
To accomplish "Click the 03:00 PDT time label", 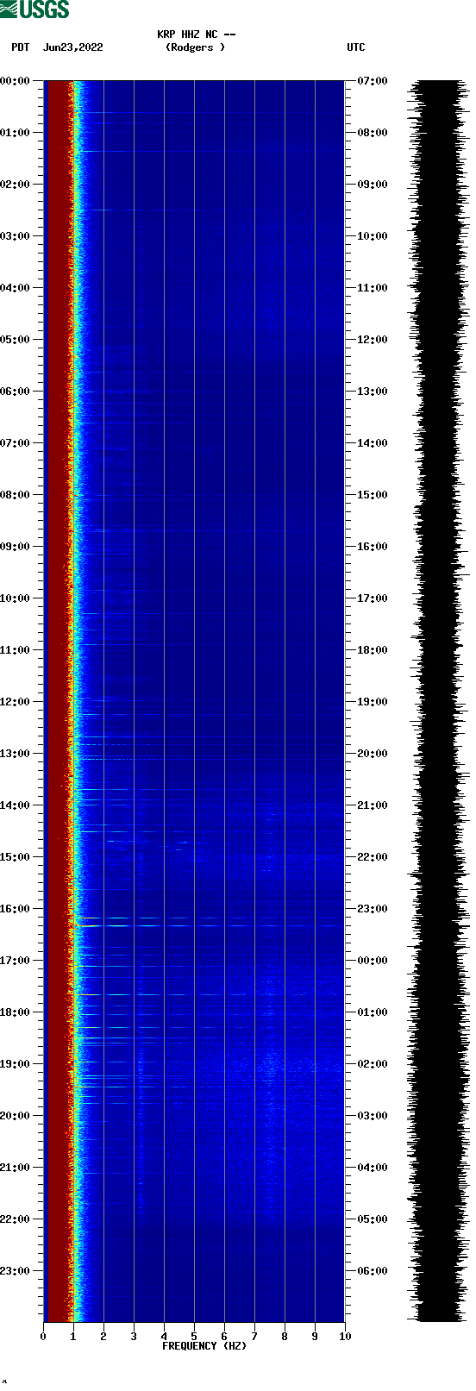I will coord(16,236).
